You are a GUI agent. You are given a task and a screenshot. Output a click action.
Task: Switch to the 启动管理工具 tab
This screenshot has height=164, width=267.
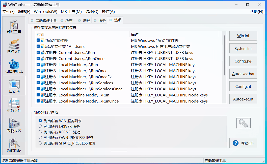pyautogui.click(x=44, y=20)
